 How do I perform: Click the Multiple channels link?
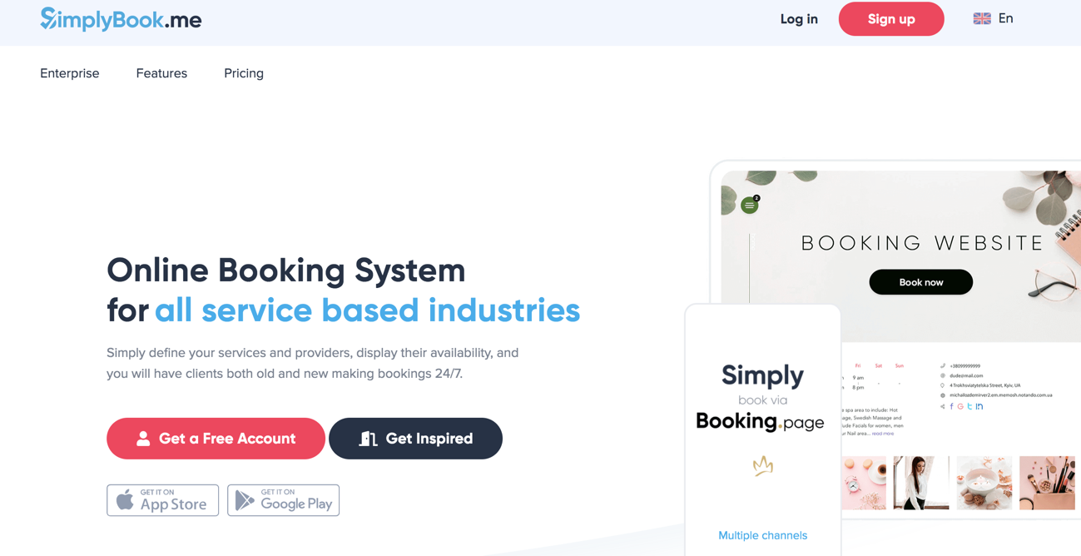click(x=762, y=535)
